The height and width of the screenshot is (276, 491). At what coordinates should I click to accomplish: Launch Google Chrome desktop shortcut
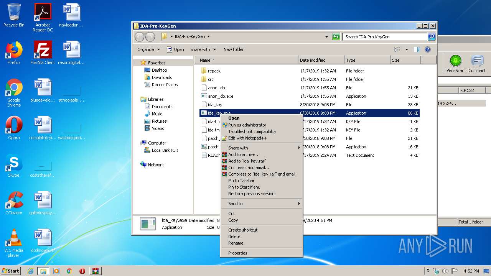pyautogui.click(x=14, y=93)
